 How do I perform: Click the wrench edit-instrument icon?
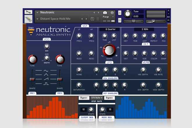pyautogui.click(x=28, y=12)
